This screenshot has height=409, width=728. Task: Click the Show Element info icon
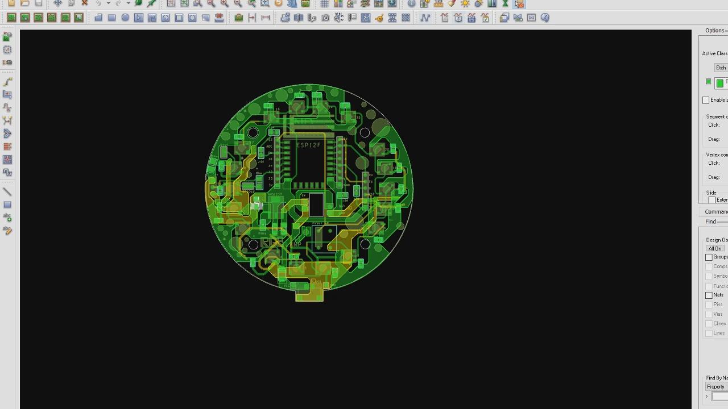pyautogui.click(x=411, y=3)
